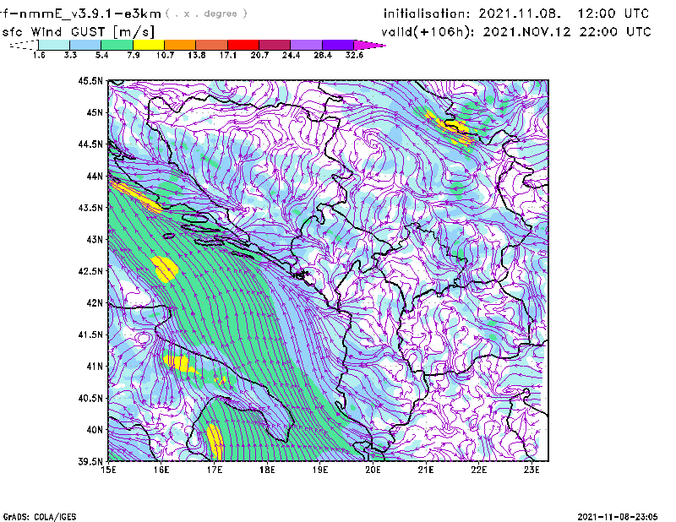The height and width of the screenshot is (522, 676).
Task: Click the 23E longitude axis label
Action: 532,470
